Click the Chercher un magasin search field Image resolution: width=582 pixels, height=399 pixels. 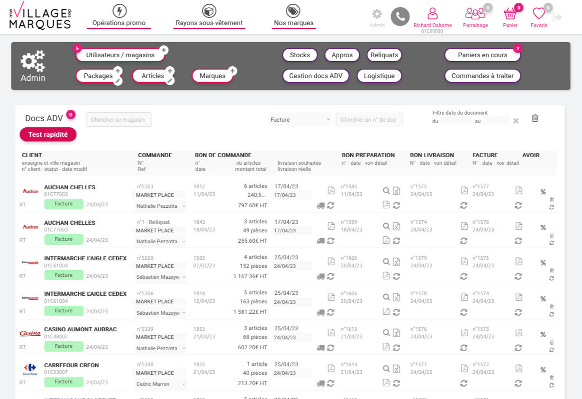(118, 120)
